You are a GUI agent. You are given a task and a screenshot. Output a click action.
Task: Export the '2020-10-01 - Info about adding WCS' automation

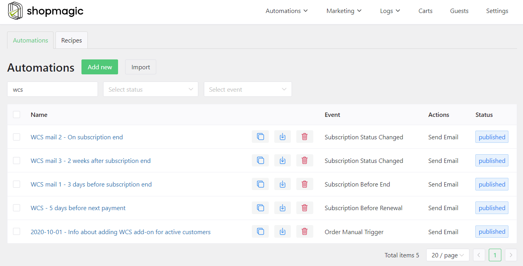pos(283,232)
